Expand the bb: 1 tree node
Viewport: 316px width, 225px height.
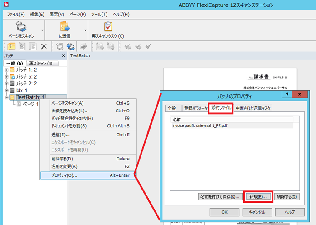pos(7,90)
